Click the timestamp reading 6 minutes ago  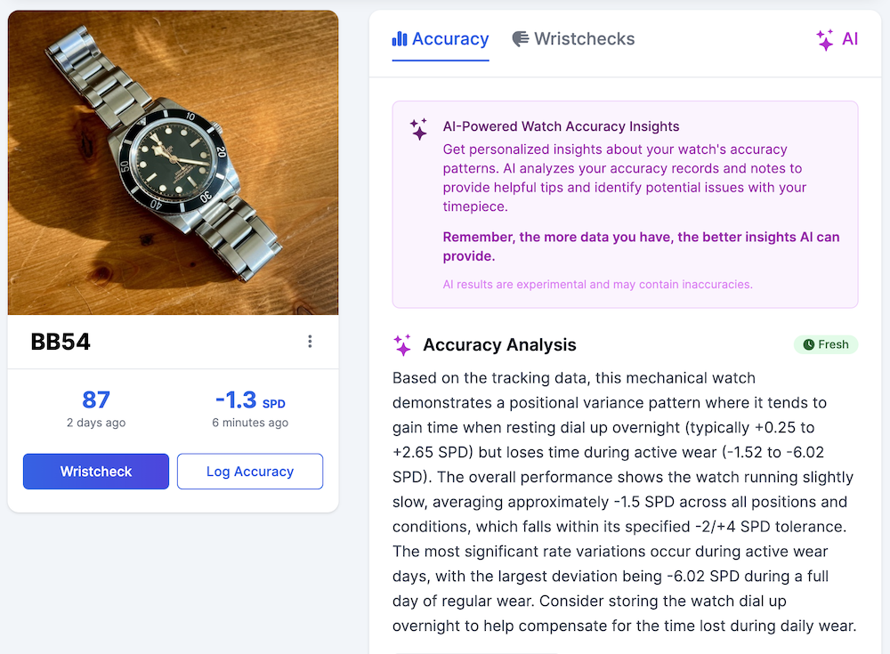point(250,422)
